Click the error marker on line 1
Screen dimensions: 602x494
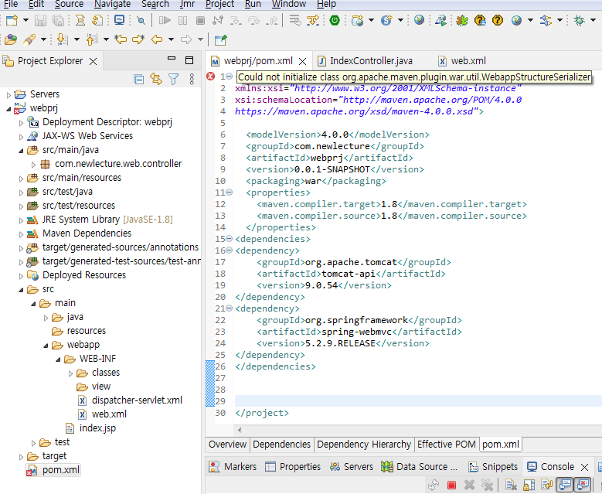[210, 76]
